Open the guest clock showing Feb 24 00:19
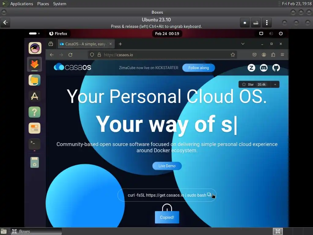The width and height of the screenshot is (313, 235). 167,34
